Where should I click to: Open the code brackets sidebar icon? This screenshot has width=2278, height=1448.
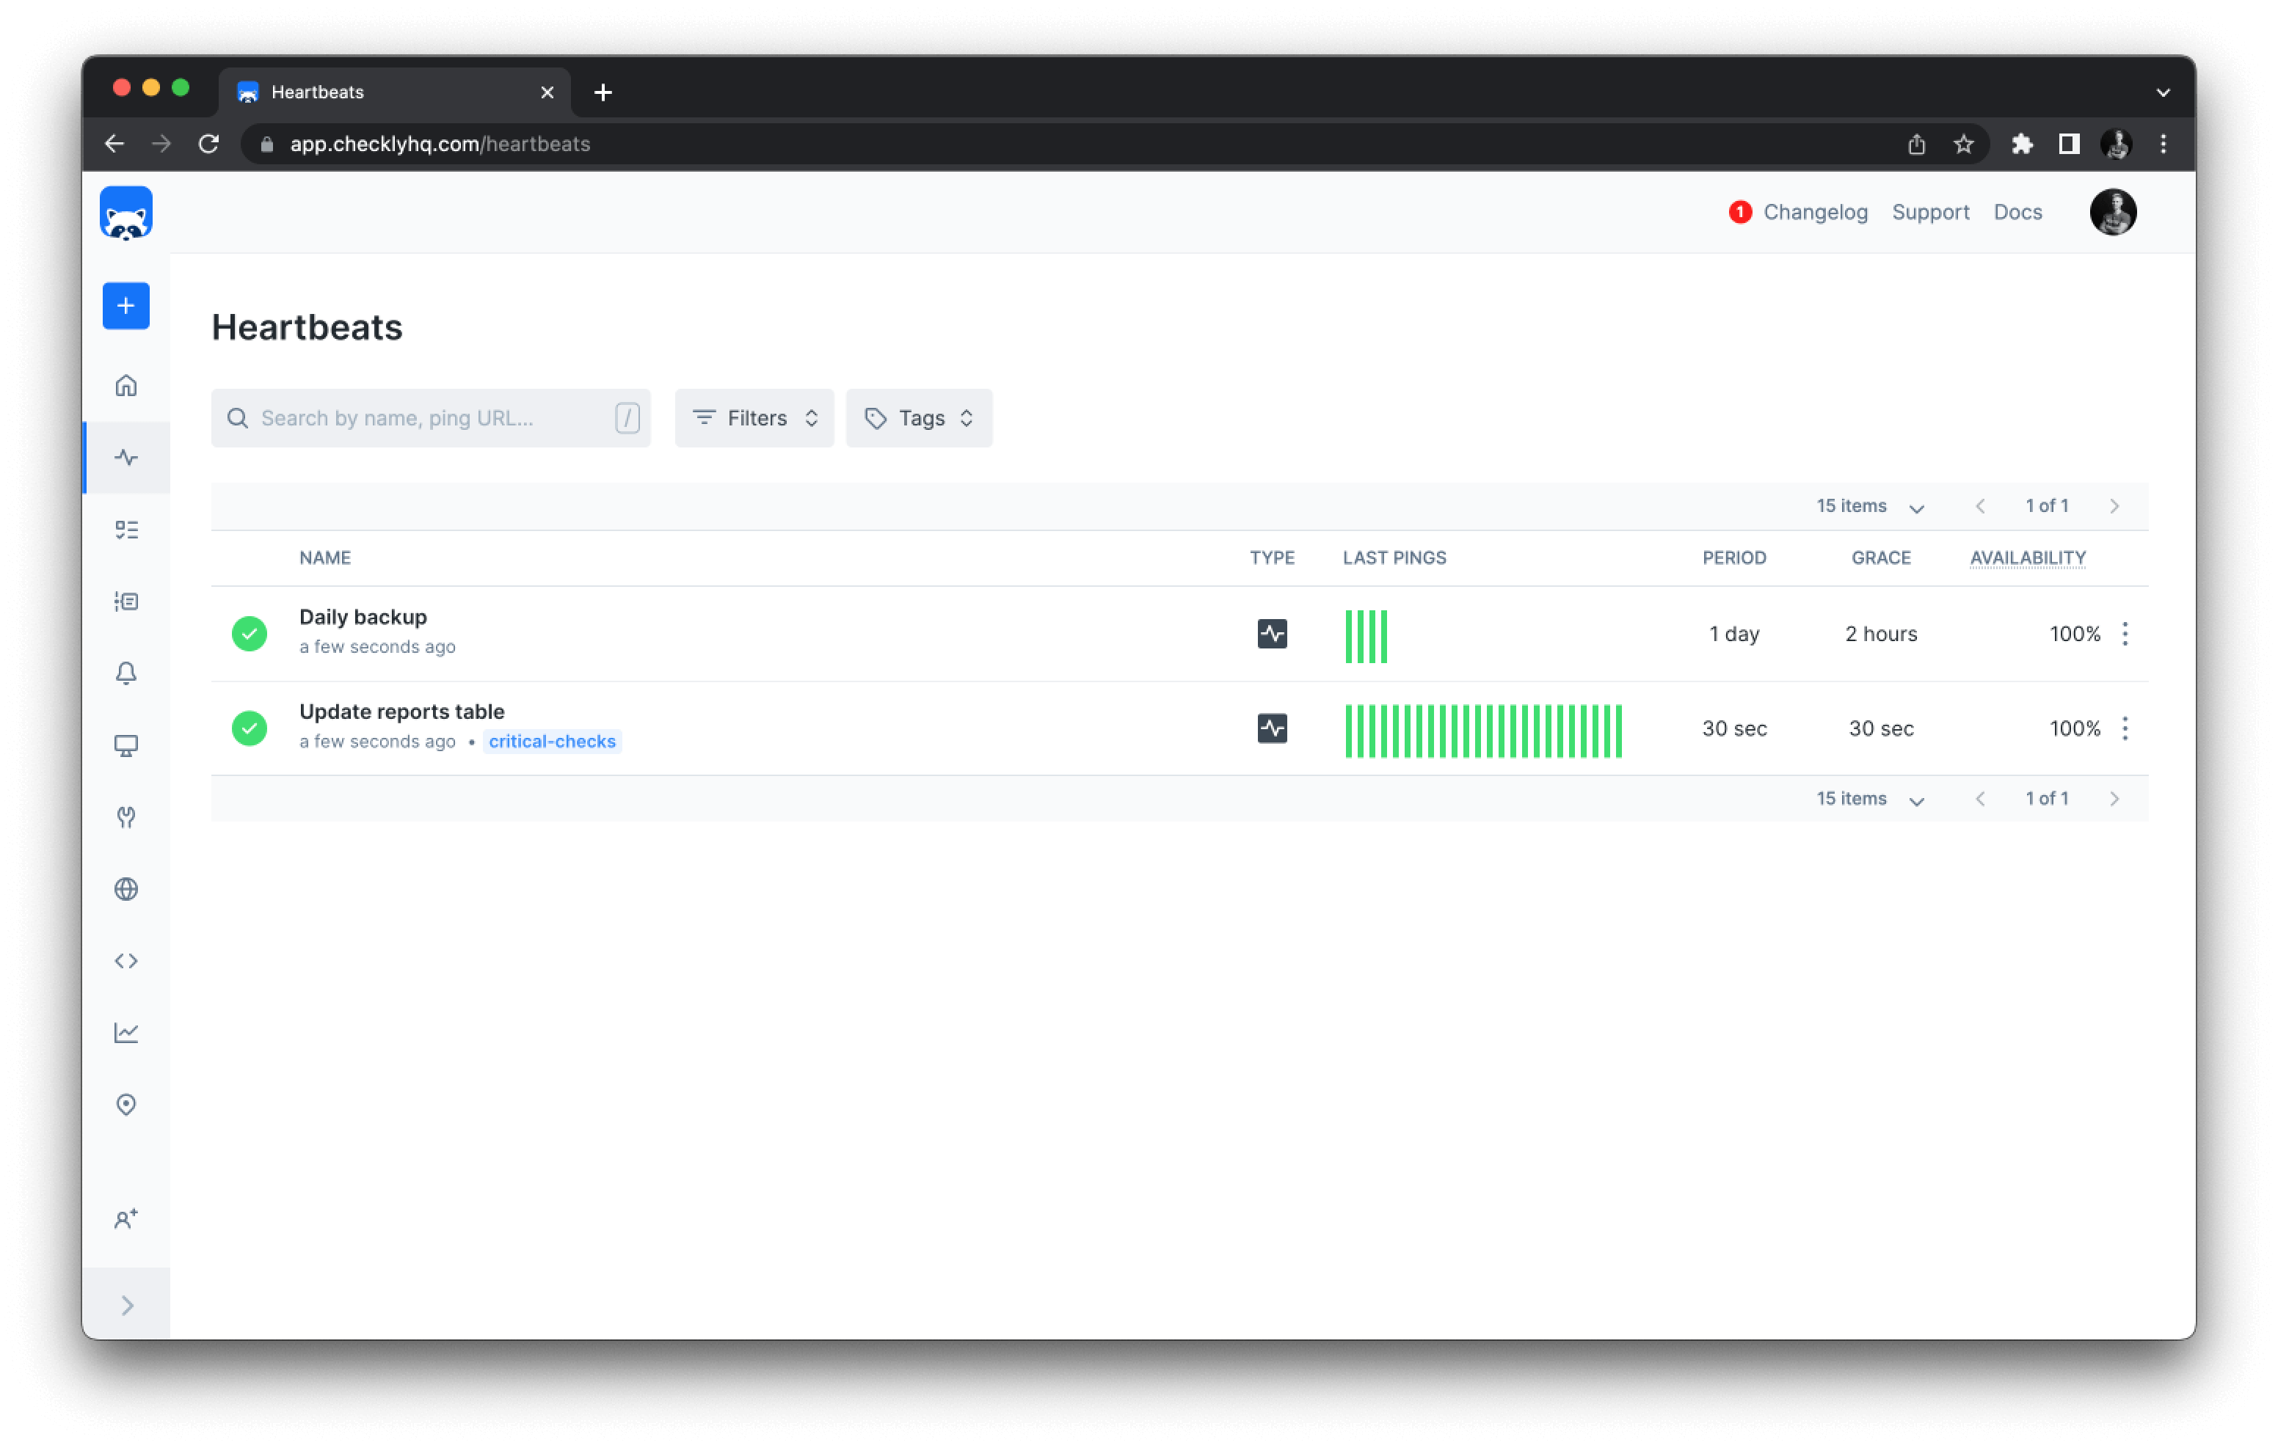[125, 961]
